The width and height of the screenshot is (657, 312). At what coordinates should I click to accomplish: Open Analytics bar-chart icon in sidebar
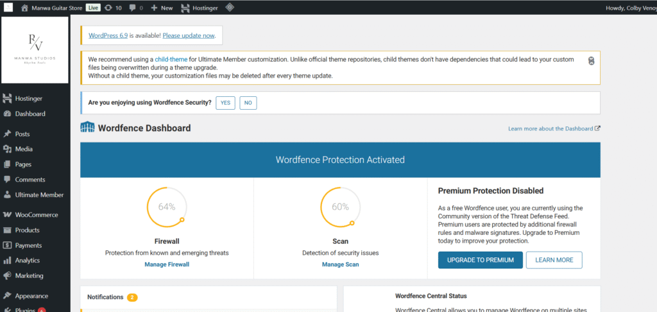tap(8, 261)
